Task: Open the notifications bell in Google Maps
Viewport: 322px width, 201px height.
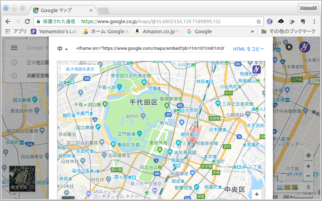Action: coord(289,47)
